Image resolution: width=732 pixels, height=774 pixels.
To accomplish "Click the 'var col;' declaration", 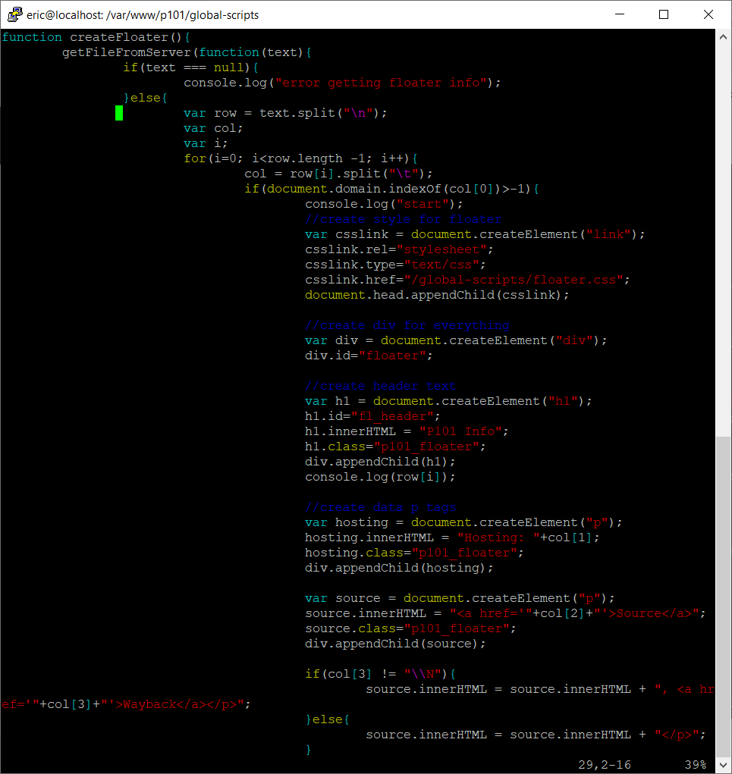I will point(213,128).
